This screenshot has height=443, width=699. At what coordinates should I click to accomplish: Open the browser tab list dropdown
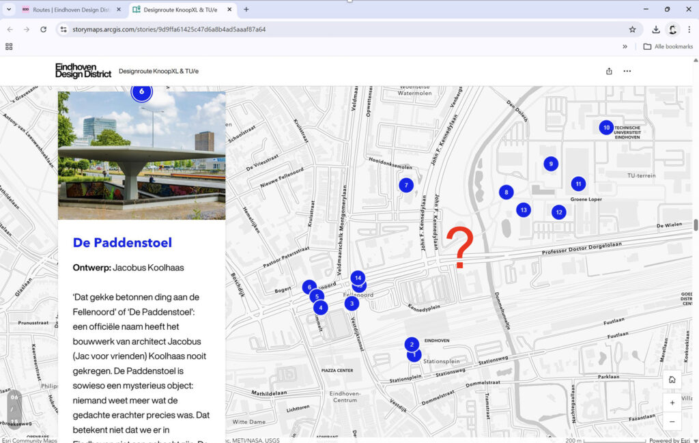(9, 10)
